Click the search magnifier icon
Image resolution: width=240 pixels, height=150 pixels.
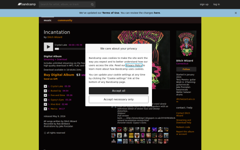[92, 4]
